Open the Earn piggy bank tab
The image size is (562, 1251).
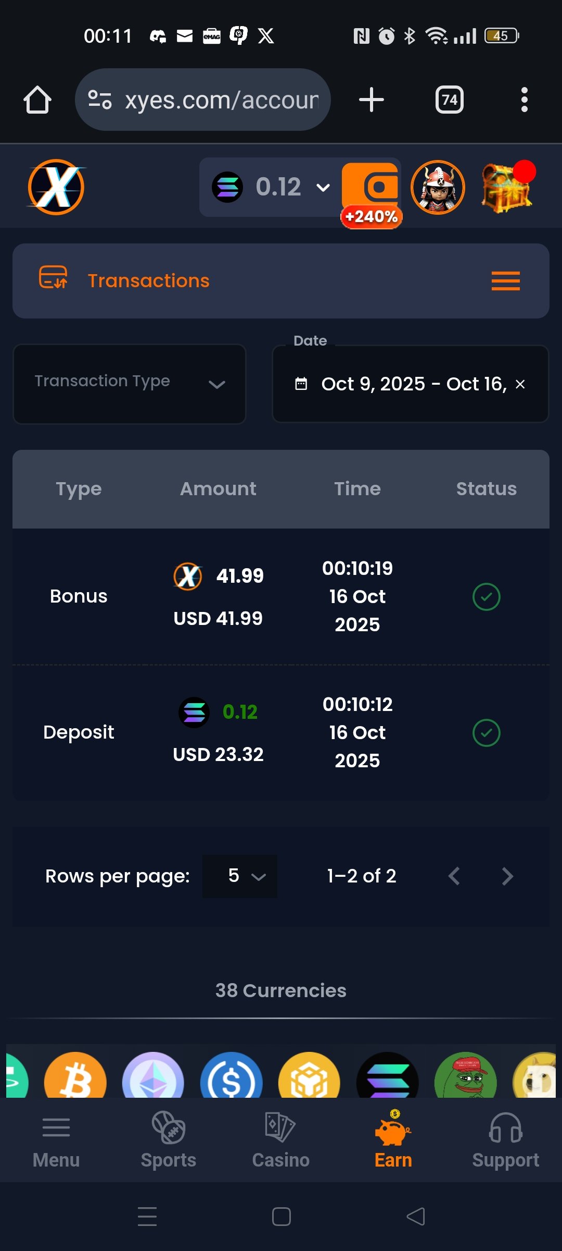(x=393, y=1140)
